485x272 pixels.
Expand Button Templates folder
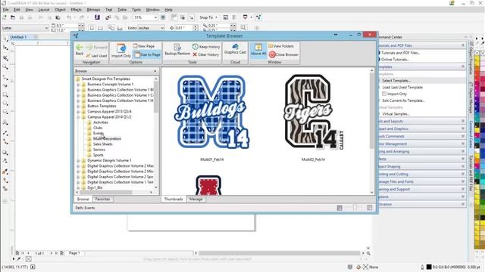(x=78, y=106)
